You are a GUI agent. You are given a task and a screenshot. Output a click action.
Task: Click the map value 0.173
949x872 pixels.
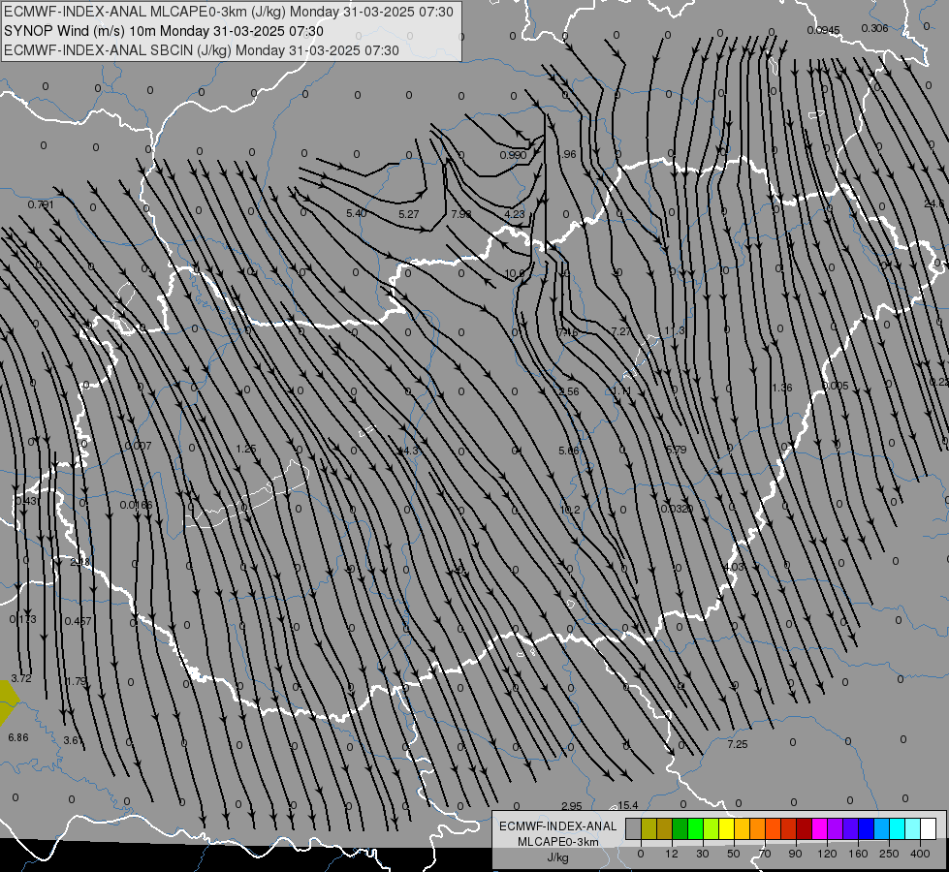[23, 619]
